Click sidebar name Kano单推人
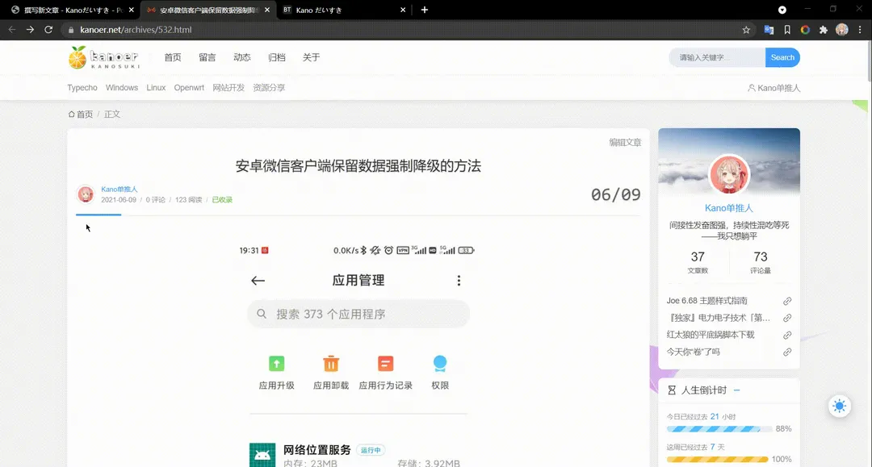This screenshot has width=872, height=467. pos(729,208)
